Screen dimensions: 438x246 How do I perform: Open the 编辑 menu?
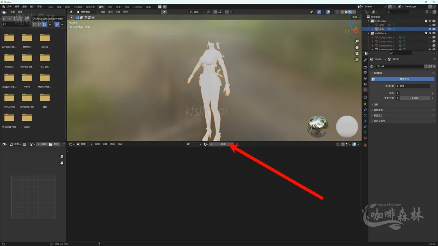[x=17, y=7]
